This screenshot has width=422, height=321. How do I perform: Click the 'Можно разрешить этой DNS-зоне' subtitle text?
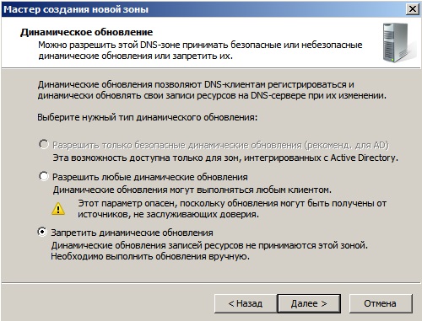[200, 51]
